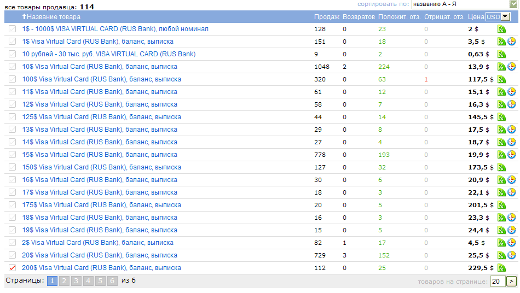Open the USD currency dropdown
The image size is (520, 293).
pyautogui.click(x=498, y=17)
